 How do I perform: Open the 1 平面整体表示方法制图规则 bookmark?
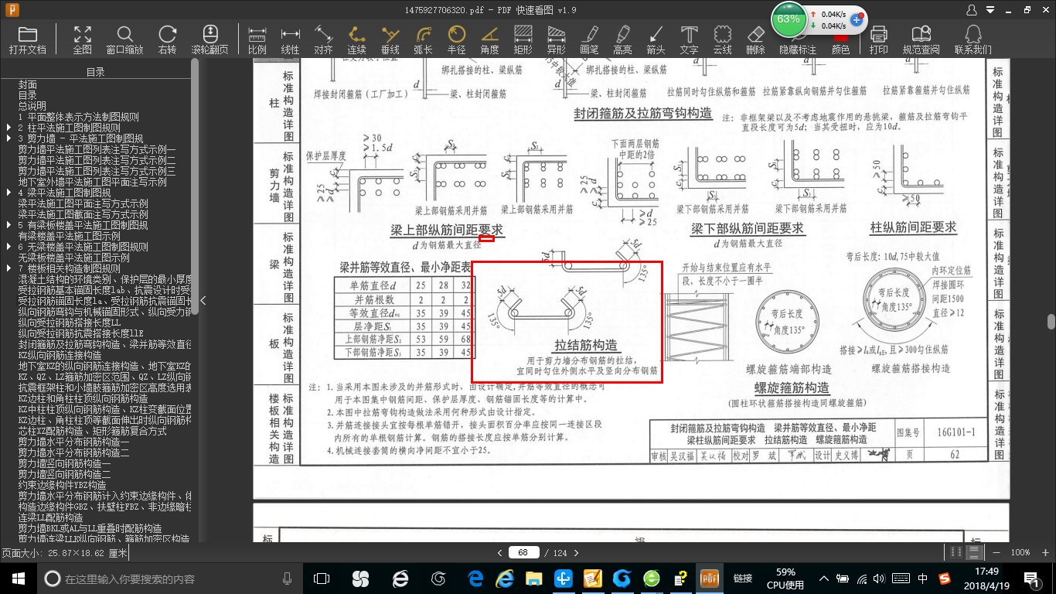79,117
